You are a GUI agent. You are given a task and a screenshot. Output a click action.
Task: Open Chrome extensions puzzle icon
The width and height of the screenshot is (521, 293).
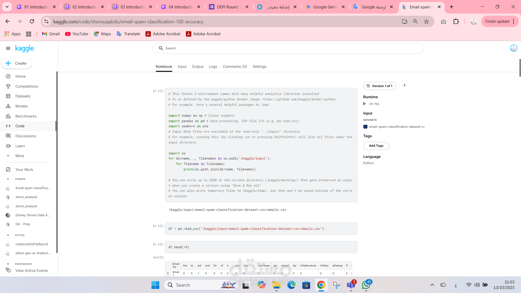click(456, 21)
